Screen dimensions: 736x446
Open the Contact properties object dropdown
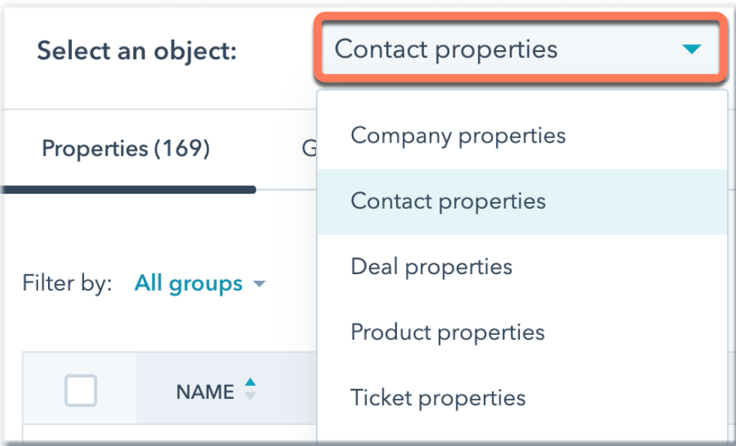525,48
